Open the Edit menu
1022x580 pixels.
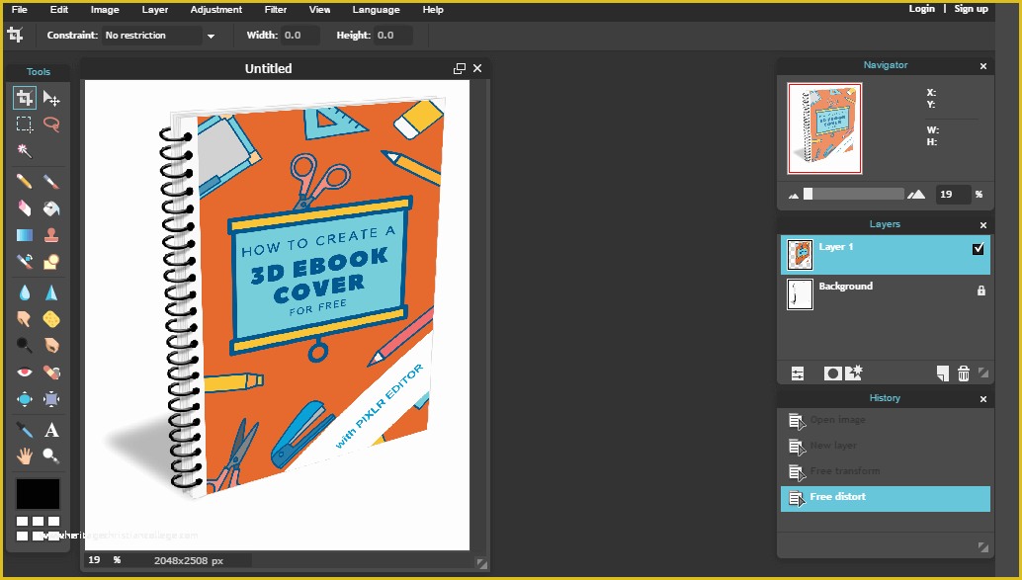(x=59, y=10)
